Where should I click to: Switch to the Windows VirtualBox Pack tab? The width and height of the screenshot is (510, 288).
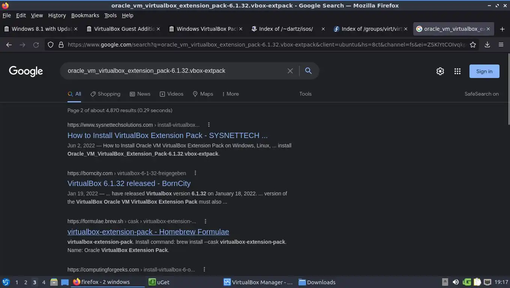pyautogui.click(x=205, y=29)
